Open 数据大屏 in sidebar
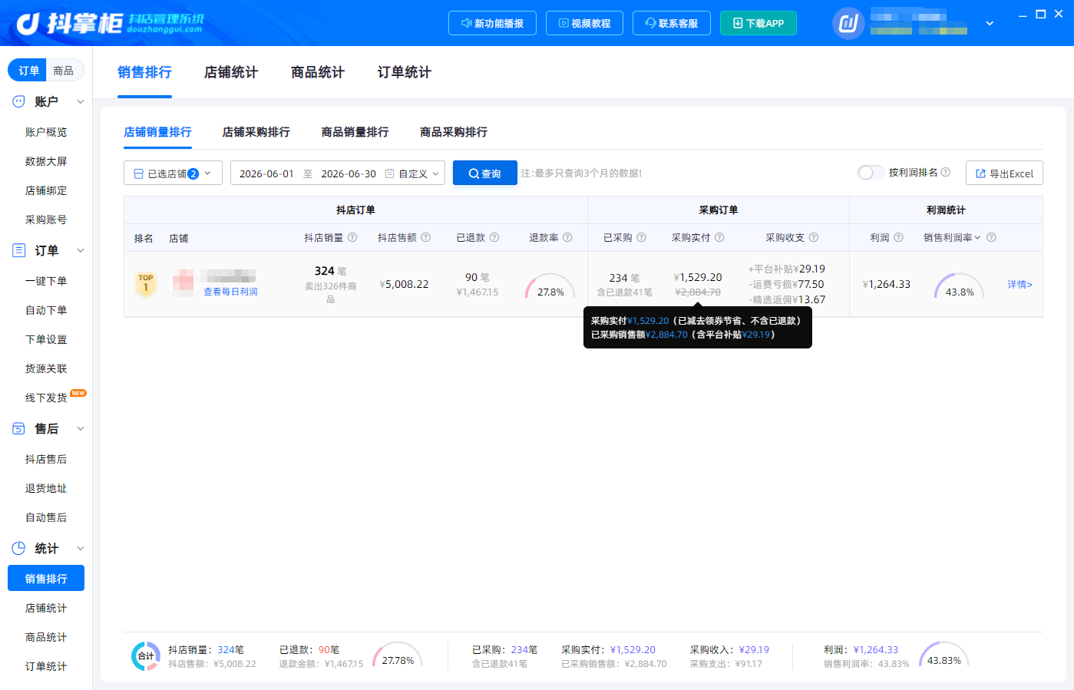 [x=46, y=161]
